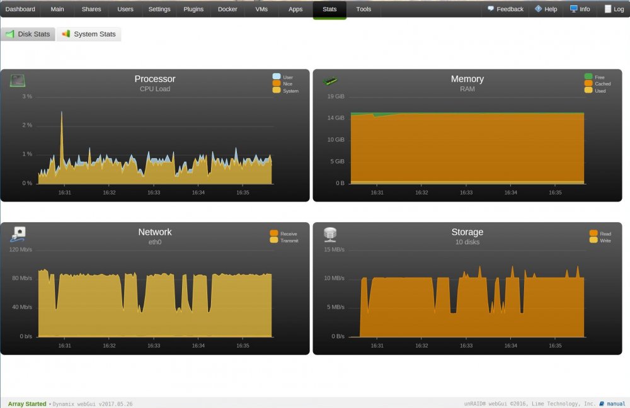Viewport: 630px width, 408px height.
Task: Click the Help diamond icon
Action: tap(538, 9)
